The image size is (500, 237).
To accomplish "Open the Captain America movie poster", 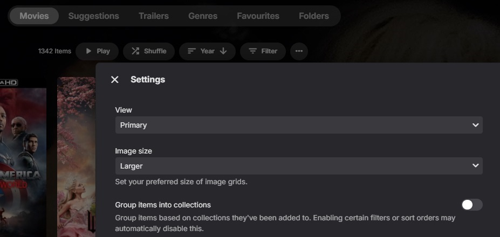I will pyautogui.click(x=23, y=162).
